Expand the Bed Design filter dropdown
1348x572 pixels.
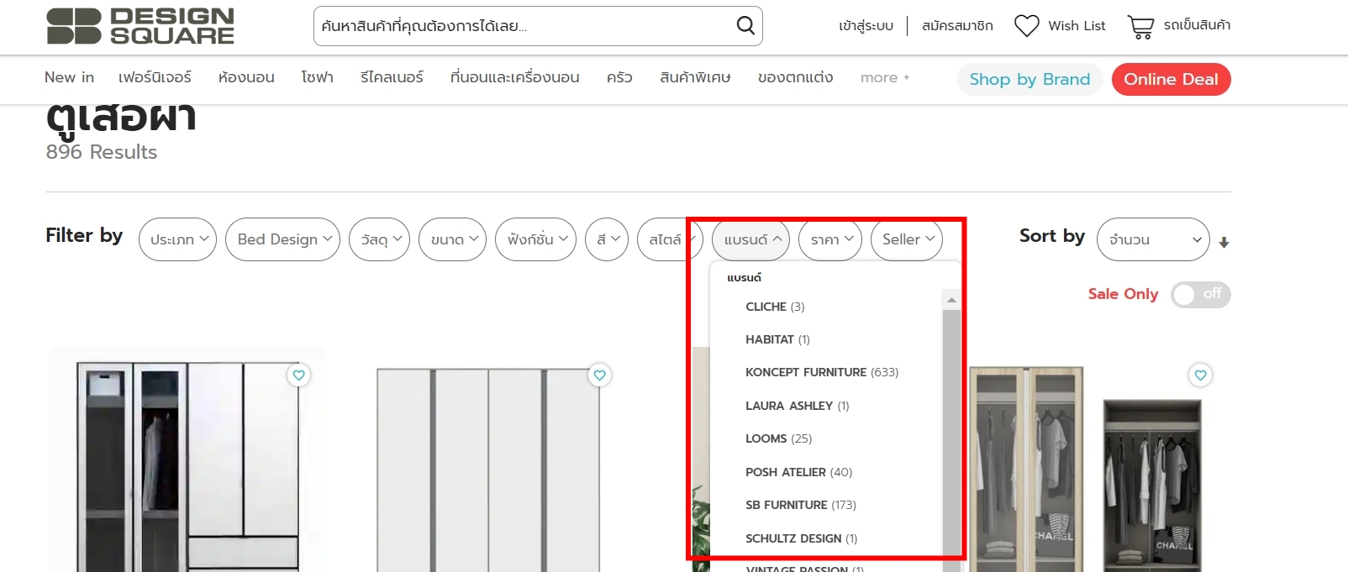[x=282, y=239]
